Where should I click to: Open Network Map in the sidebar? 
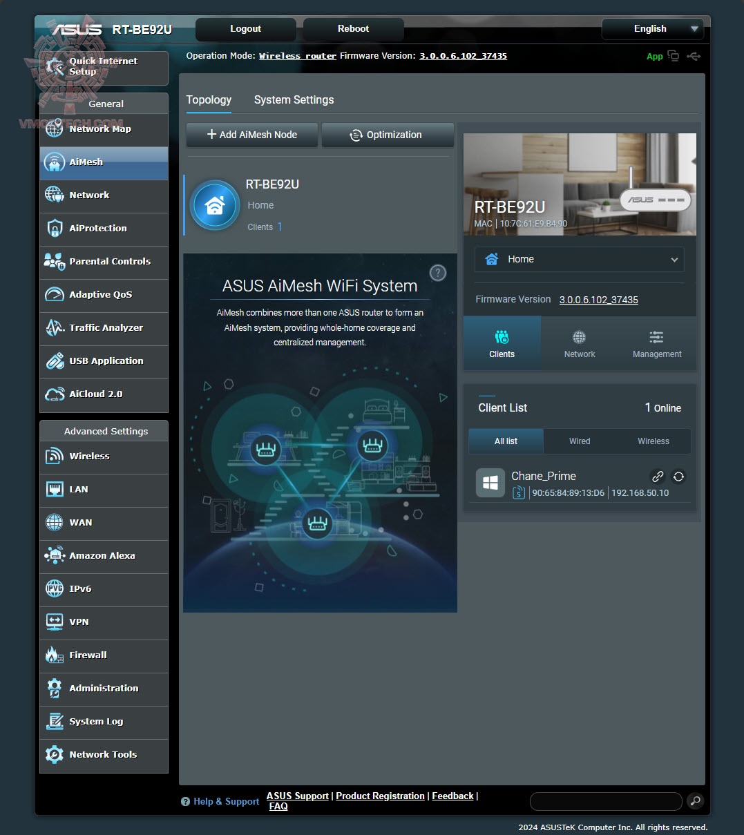(x=104, y=129)
